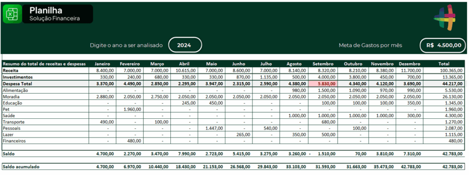
Task: Select the Julho column header
Action: (x=266, y=64)
